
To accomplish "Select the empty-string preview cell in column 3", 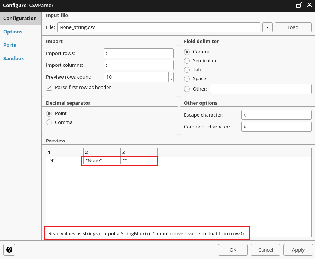I will coord(139,161).
